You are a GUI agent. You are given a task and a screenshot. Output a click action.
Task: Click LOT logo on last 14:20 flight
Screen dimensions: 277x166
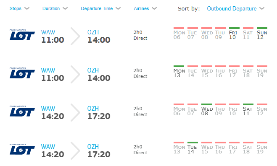(22, 149)
